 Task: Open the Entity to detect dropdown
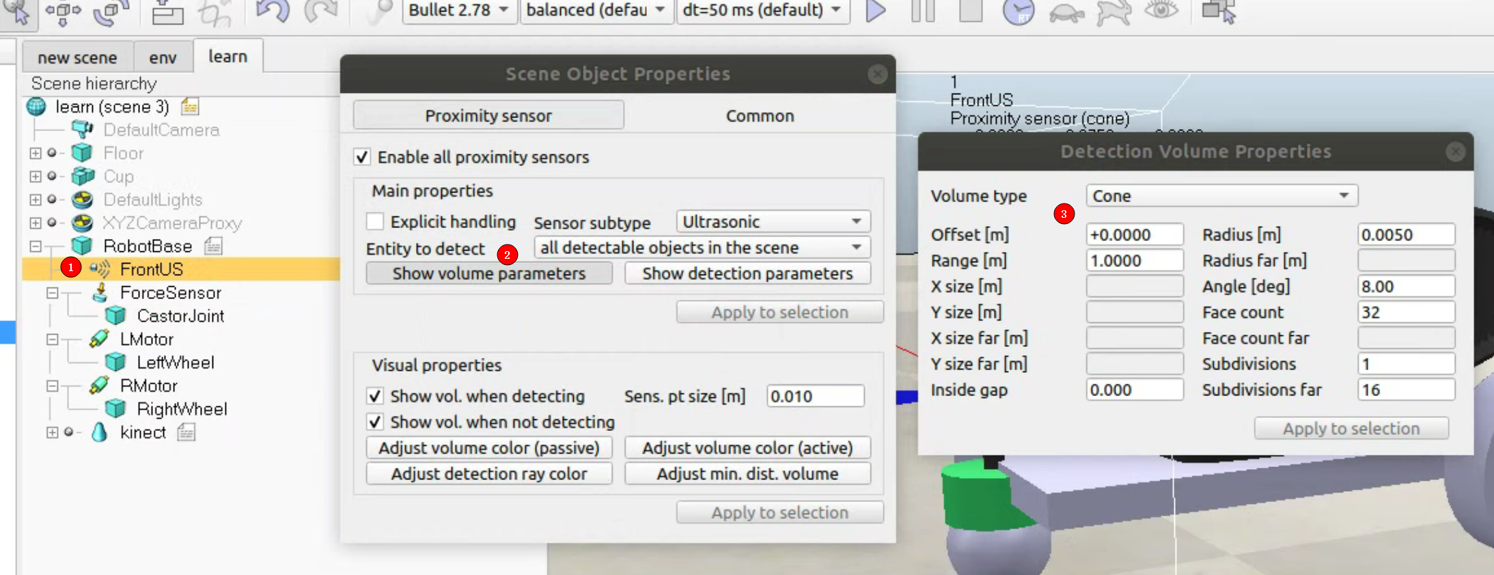702,247
